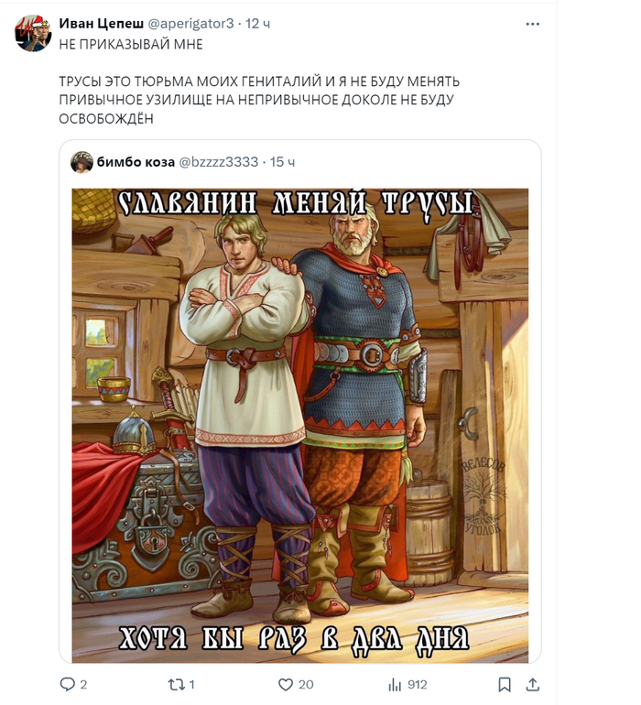Open the 15 ч quoted timestamp

coord(282,162)
